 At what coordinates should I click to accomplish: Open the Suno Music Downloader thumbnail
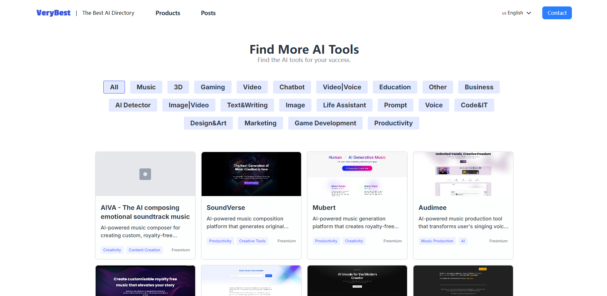pyautogui.click(x=251, y=281)
